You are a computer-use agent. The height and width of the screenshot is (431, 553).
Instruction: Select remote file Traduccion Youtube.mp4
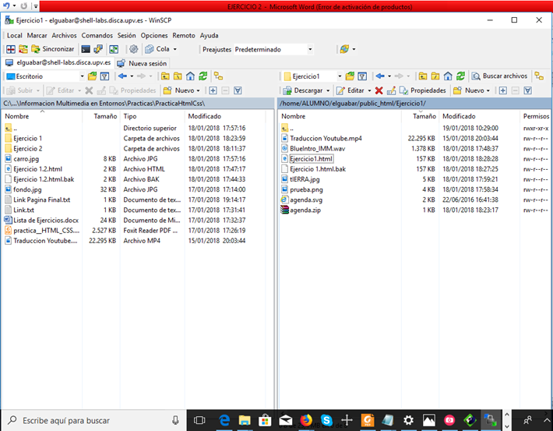point(326,139)
